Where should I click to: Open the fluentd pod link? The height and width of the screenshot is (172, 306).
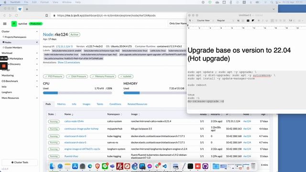[x=71, y=156]
